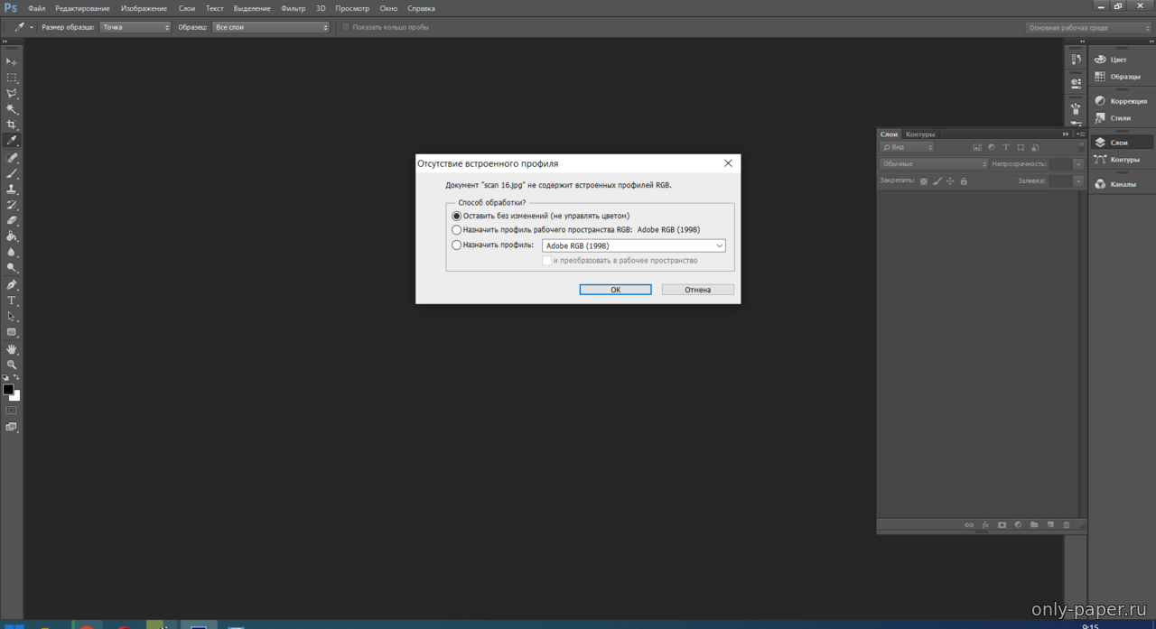Click the fx layer style icon
The width and height of the screenshot is (1156, 629).
coord(985,525)
